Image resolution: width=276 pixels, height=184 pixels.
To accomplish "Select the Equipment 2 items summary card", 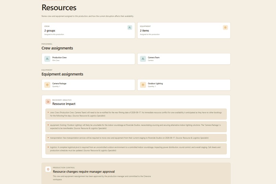I will [184, 30].
